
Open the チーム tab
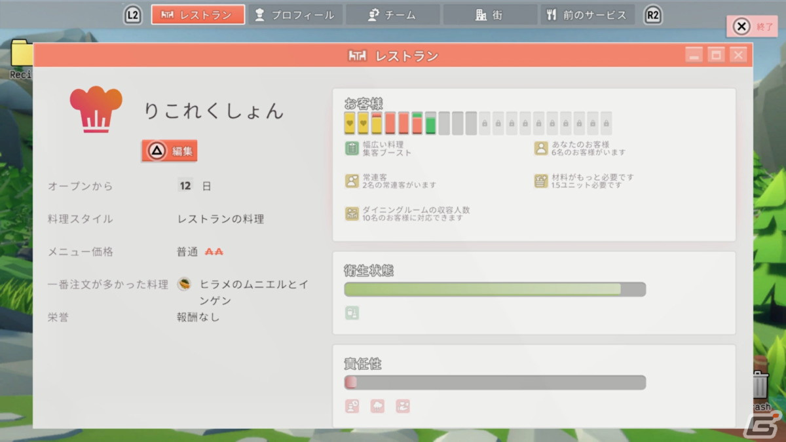392,15
